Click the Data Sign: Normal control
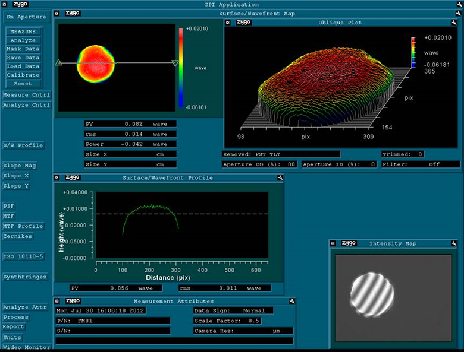The height and width of the screenshot is (352, 464). [233, 310]
